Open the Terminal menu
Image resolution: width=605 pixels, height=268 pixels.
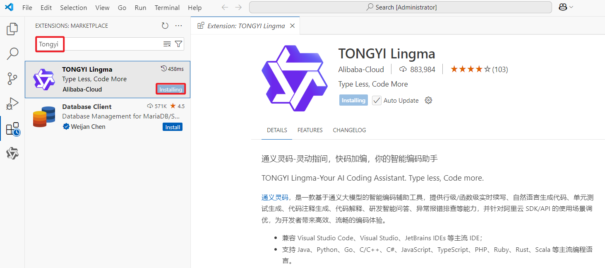(168, 7)
